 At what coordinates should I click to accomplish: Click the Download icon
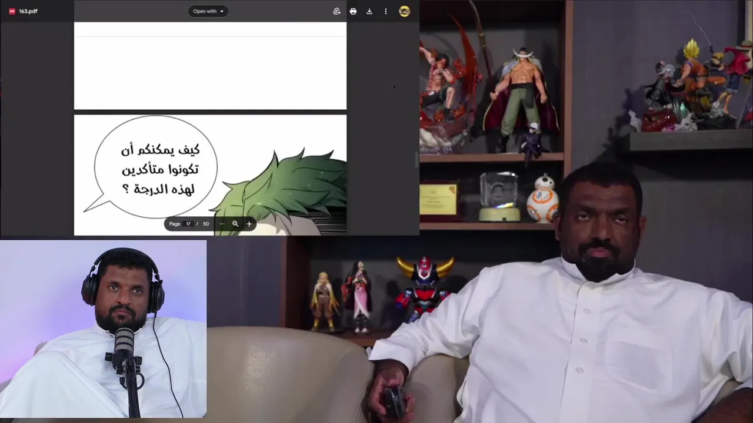click(x=369, y=11)
